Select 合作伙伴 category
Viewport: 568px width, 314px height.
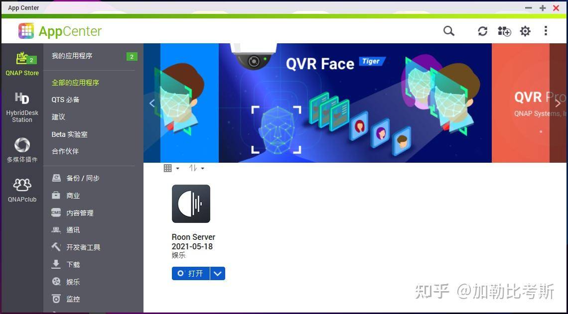click(x=65, y=151)
